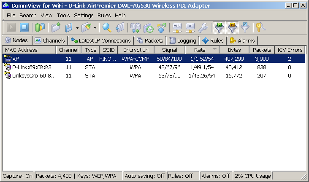Click the key laptop icon beside LinksysGro
Image resolution: width=309 pixels, height=182 pixels.
pyautogui.click(x=8, y=75)
